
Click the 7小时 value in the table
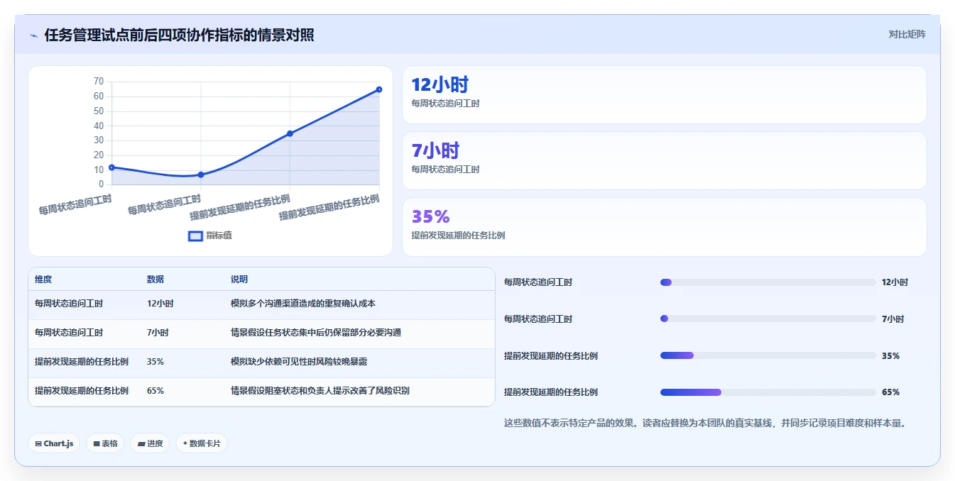158,333
